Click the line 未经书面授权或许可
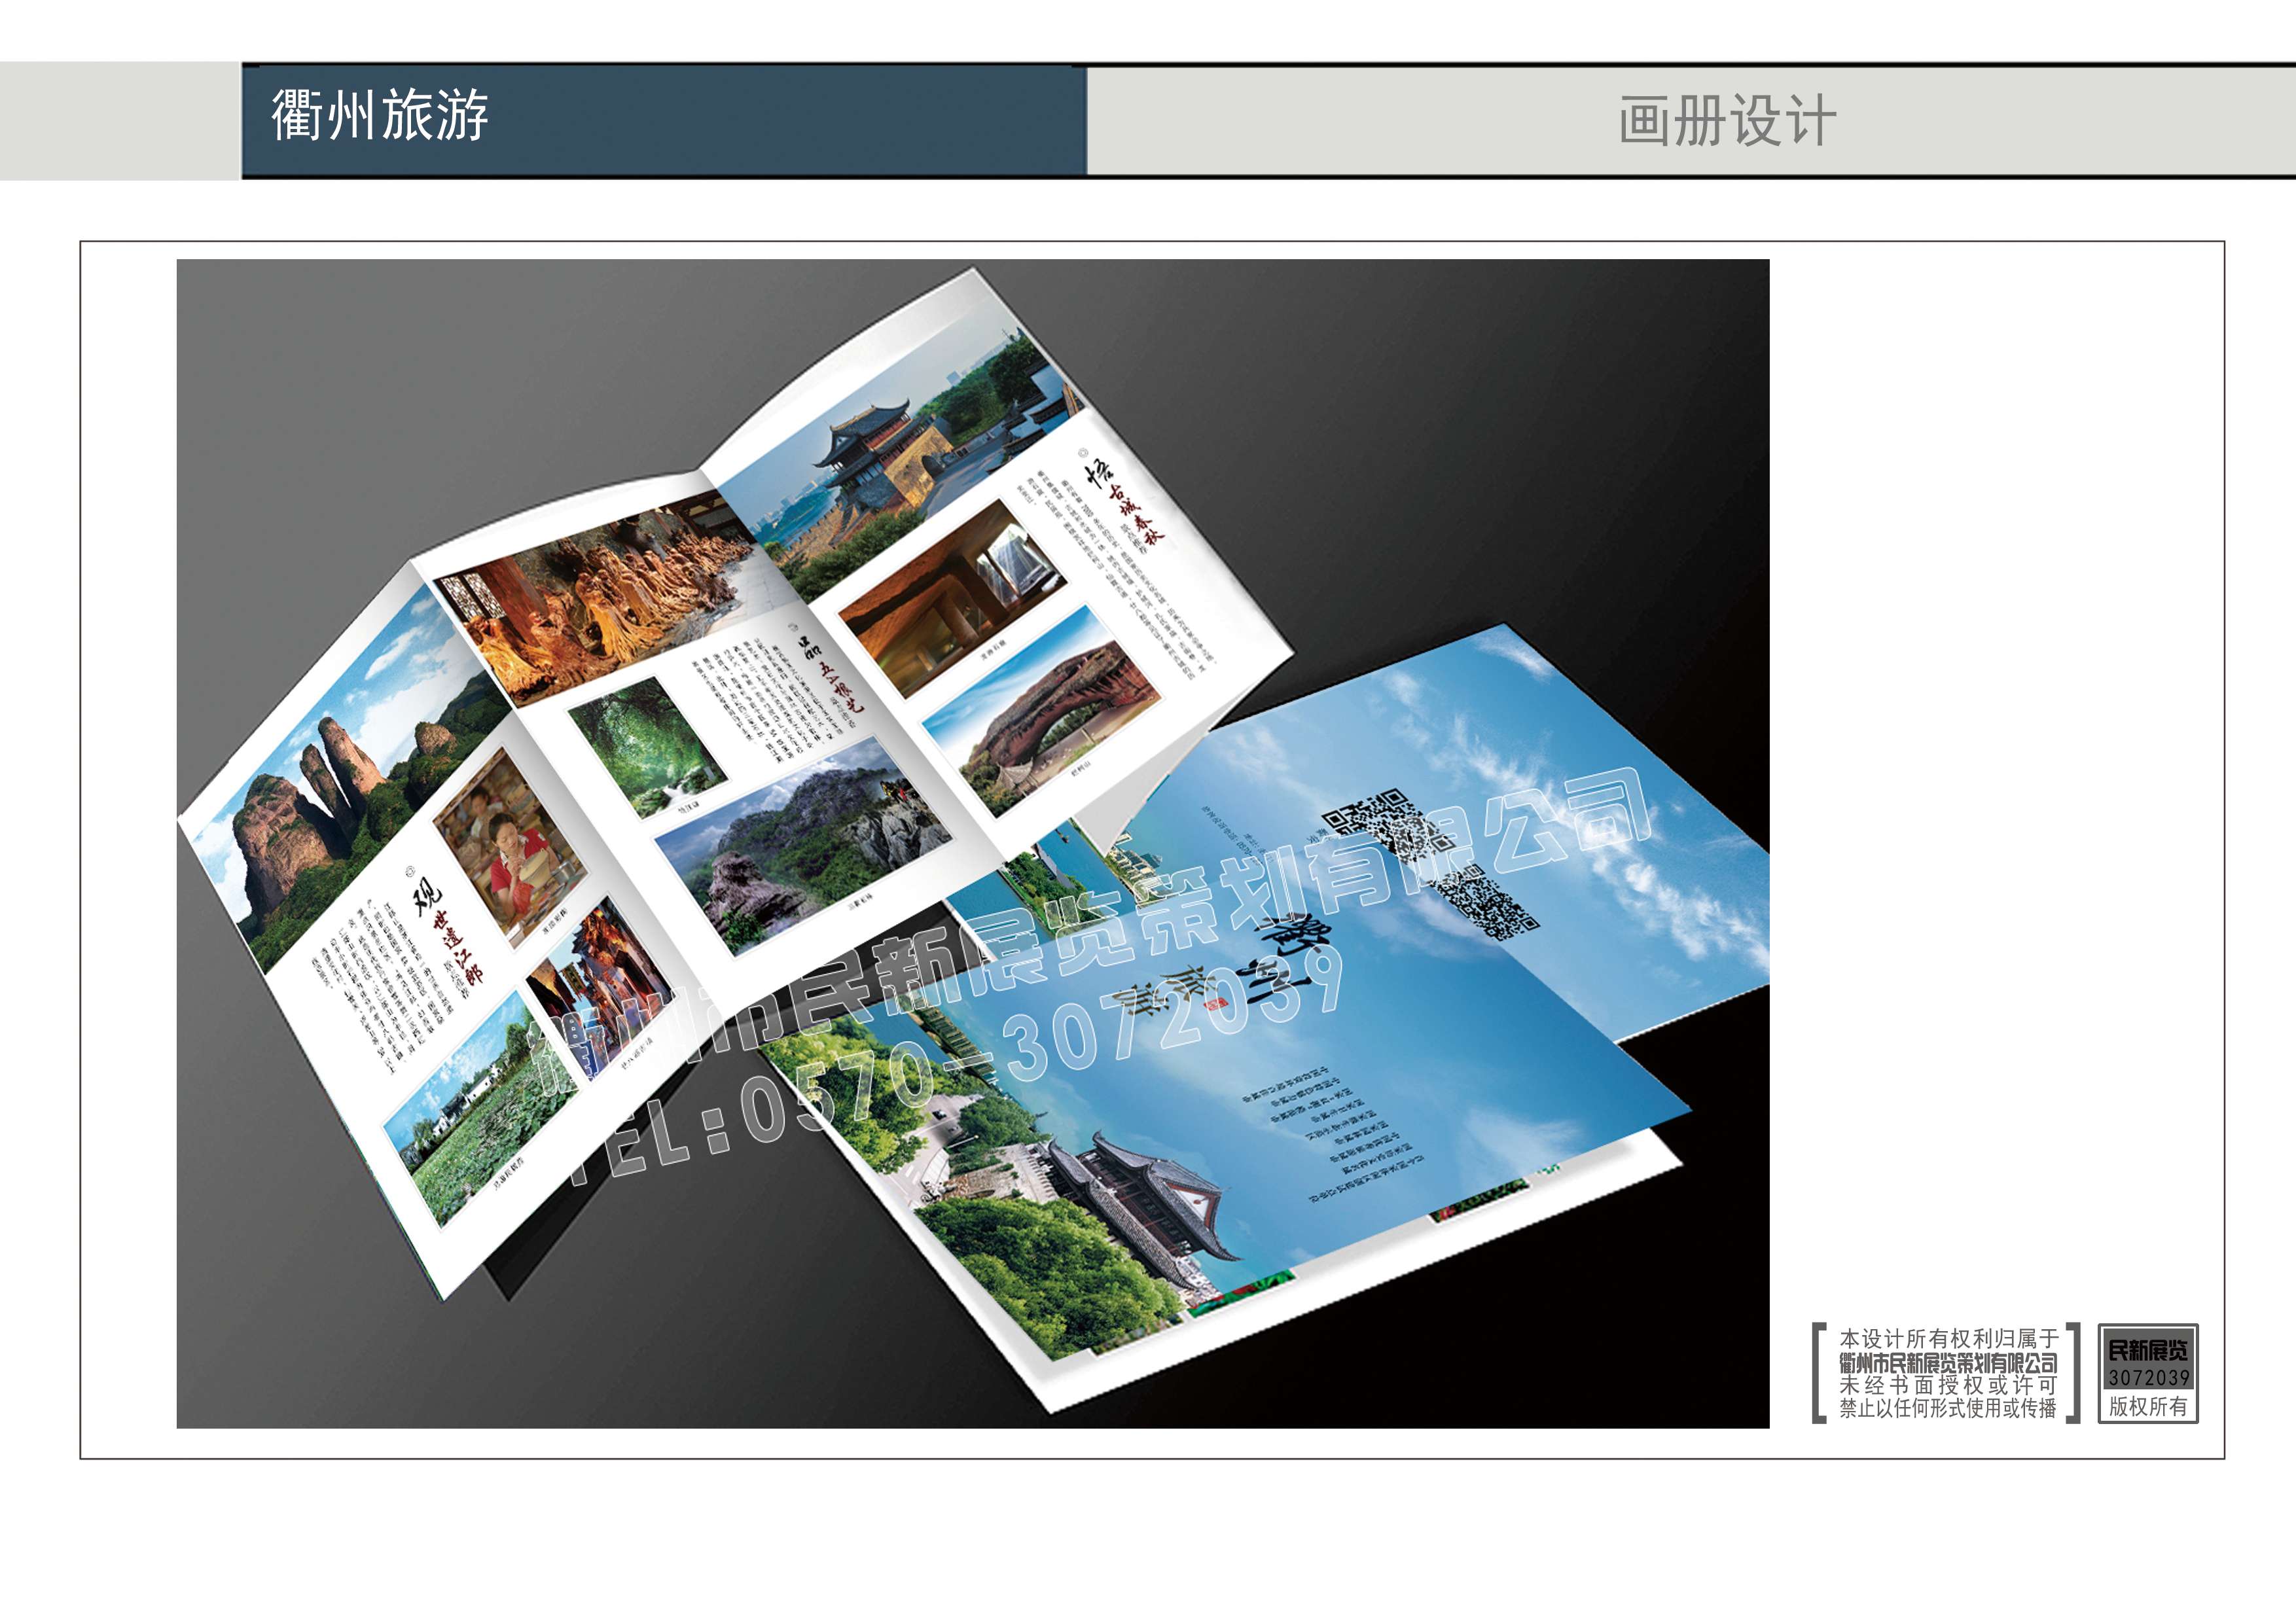The width and height of the screenshot is (2296, 1623). point(1948,1385)
